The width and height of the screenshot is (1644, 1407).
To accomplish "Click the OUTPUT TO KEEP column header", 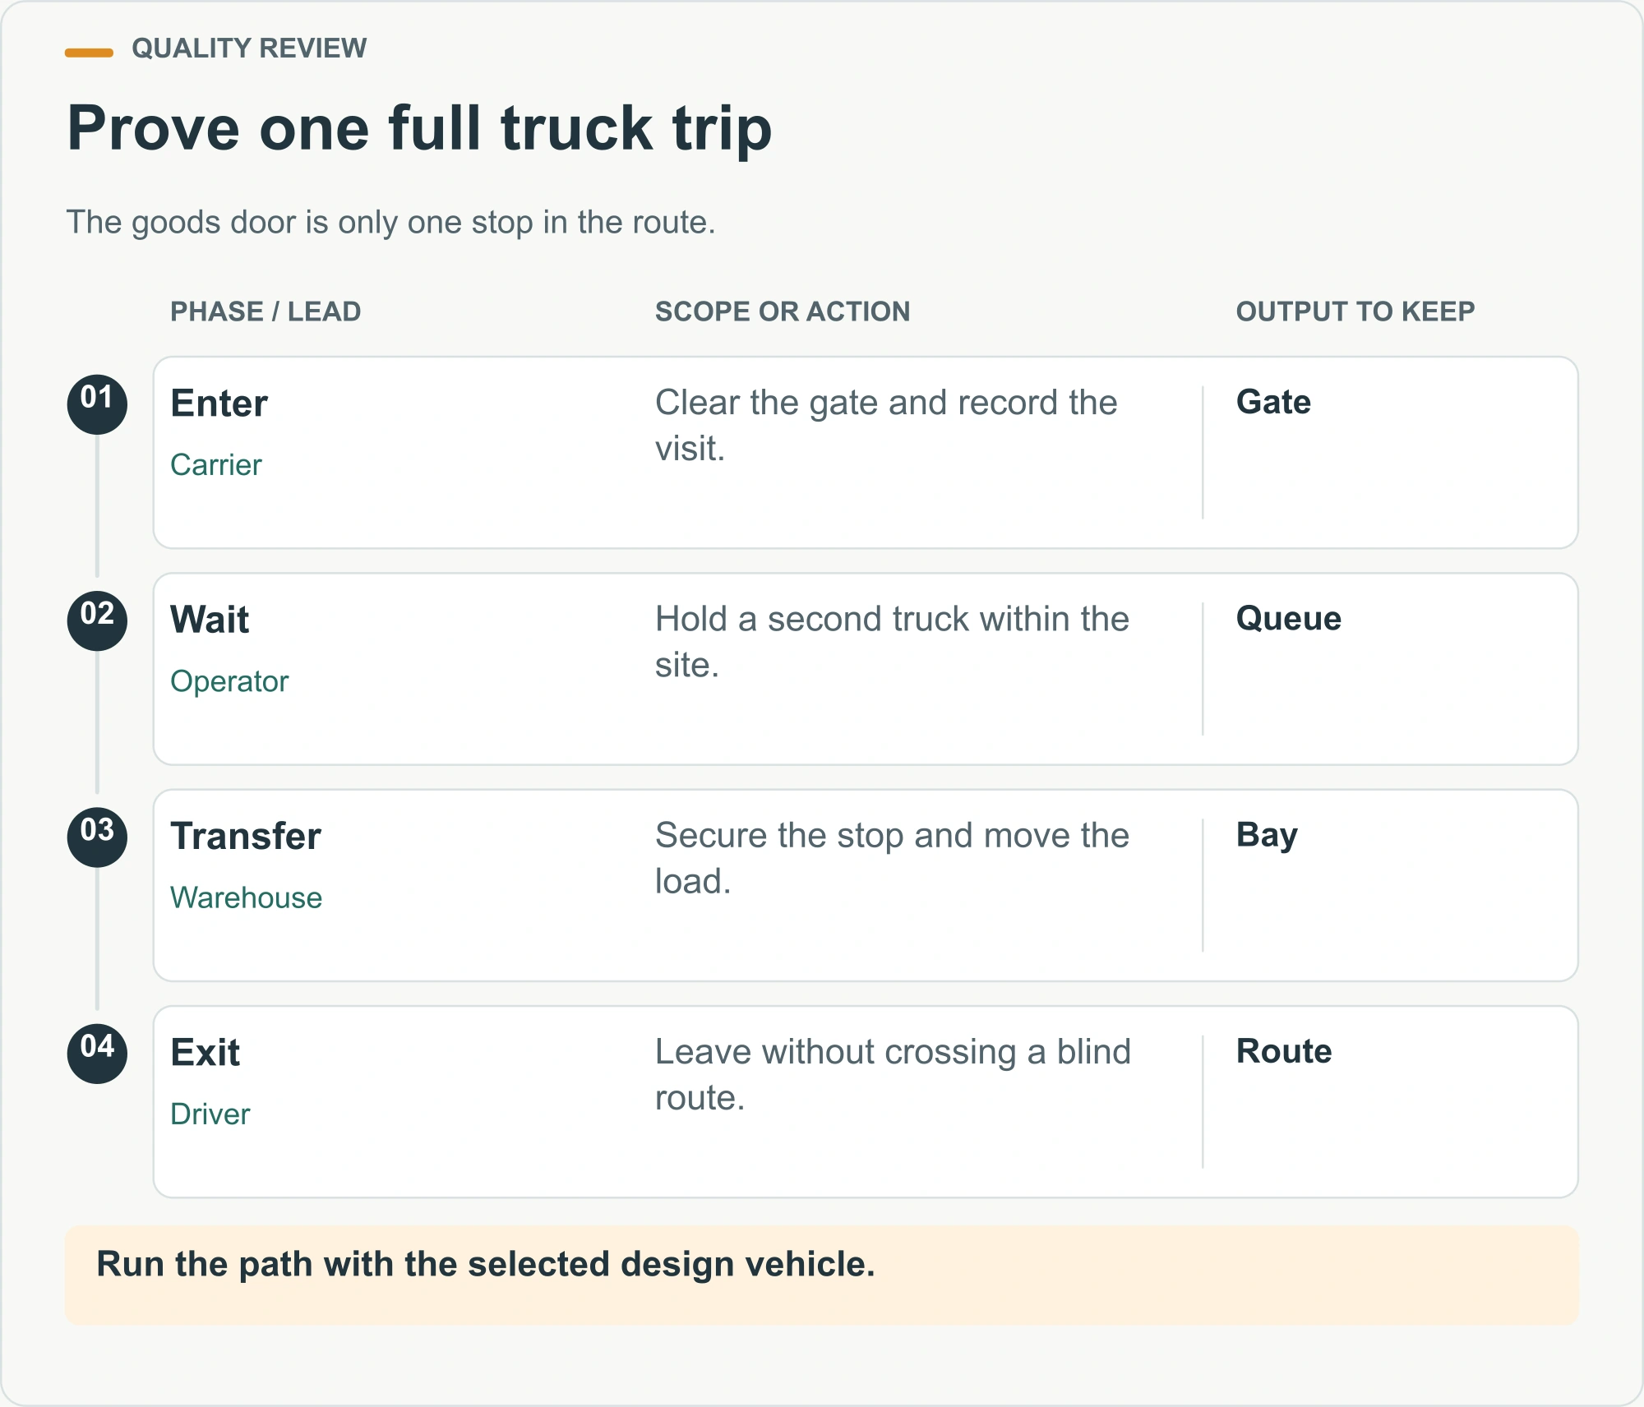I will [1355, 311].
